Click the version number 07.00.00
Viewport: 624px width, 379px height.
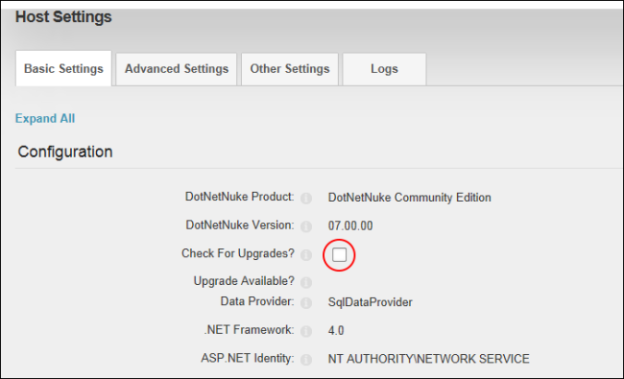click(350, 225)
